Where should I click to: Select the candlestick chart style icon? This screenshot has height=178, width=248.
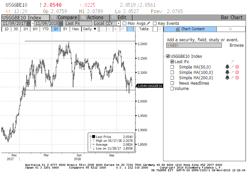[122, 29]
